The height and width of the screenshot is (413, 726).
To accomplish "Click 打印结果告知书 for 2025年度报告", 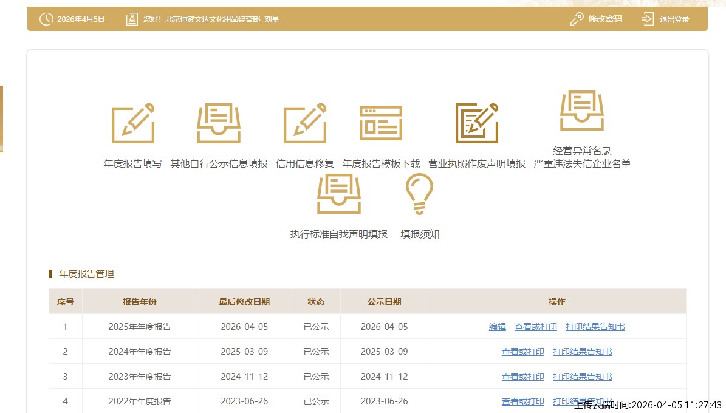I will [x=595, y=327].
